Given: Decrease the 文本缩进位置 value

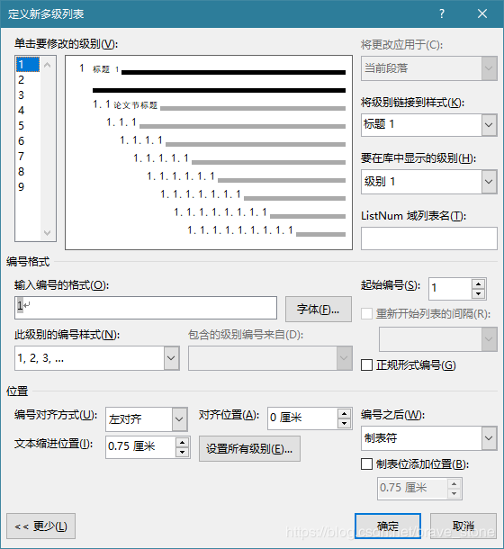Looking at the screenshot, I should click(x=182, y=452).
